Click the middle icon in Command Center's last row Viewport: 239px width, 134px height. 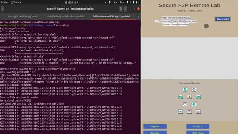(189, 112)
